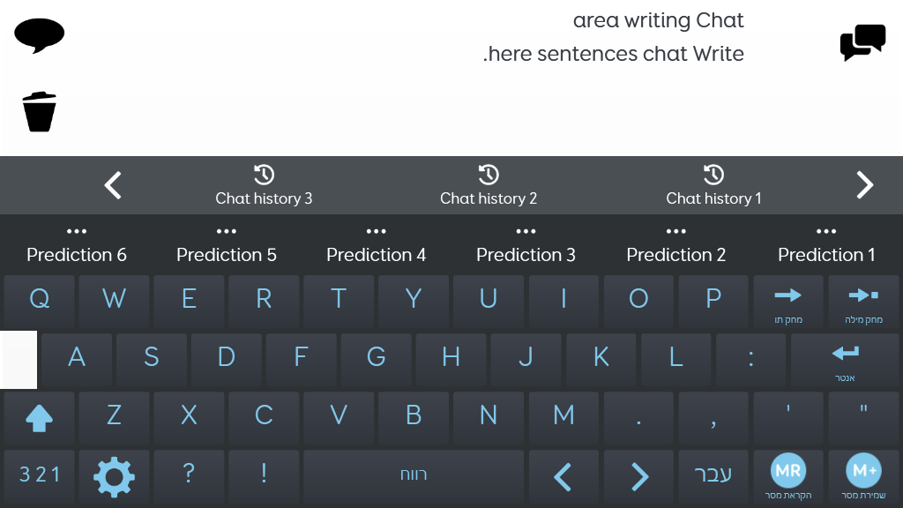Select Chat history 2 entry

point(489,185)
